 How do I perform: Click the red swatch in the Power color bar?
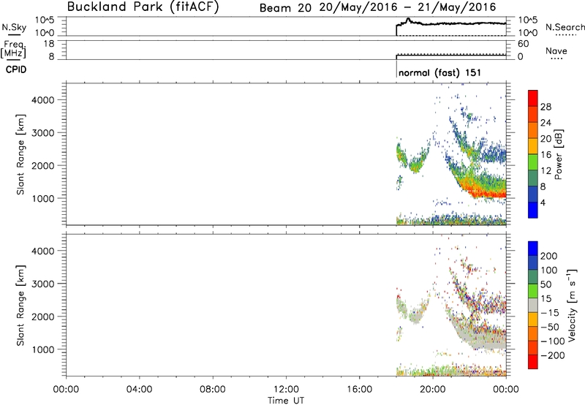click(x=533, y=98)
